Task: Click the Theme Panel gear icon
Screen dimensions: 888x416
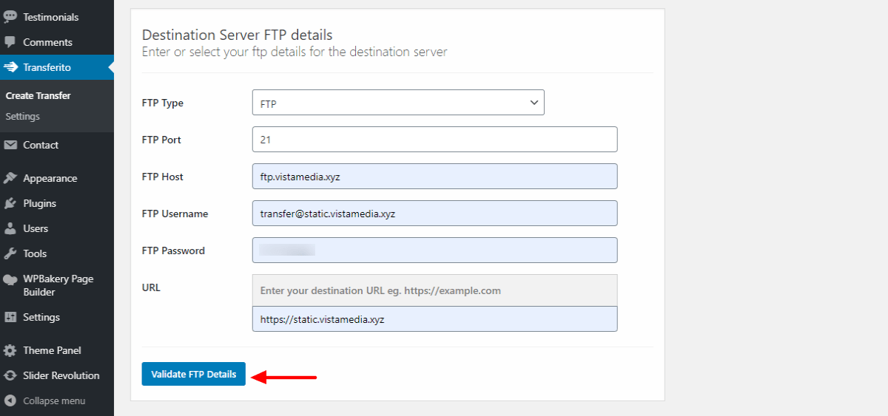Action: [x=10, y=350]
